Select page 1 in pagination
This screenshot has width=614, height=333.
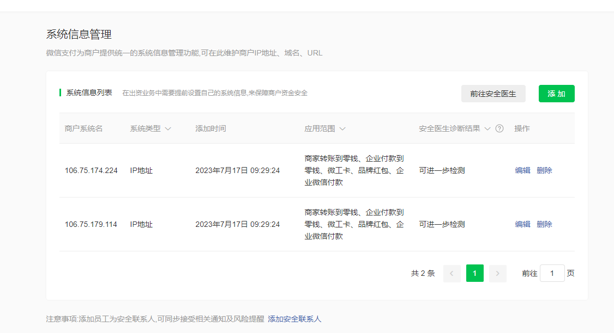click(474, 274)
